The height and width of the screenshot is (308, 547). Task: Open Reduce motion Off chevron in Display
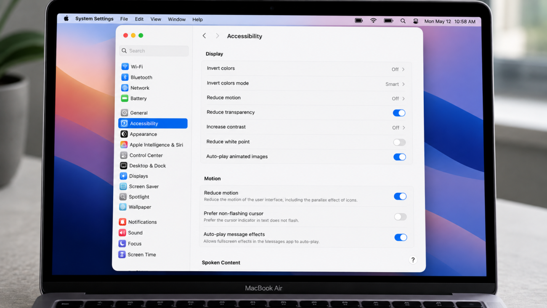coord(404,98)
